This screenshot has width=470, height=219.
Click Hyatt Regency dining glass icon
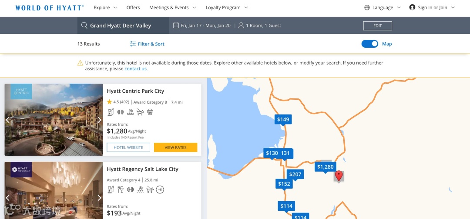[x=121, y=190]
